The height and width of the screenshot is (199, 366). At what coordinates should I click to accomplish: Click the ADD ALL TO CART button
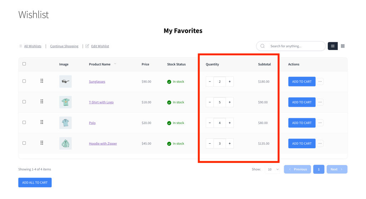click(x=35, y=183)
